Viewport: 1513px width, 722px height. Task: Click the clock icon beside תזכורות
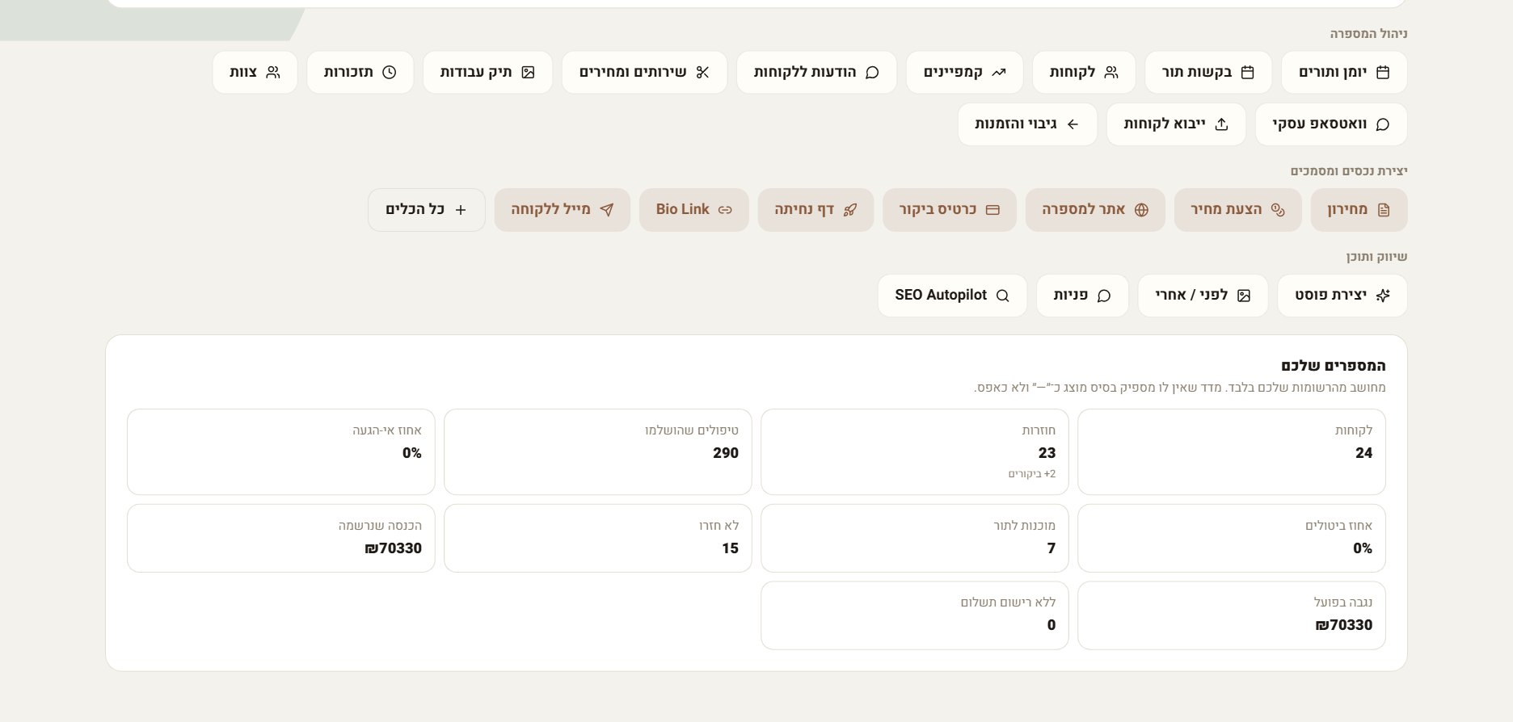coord(389,72)
